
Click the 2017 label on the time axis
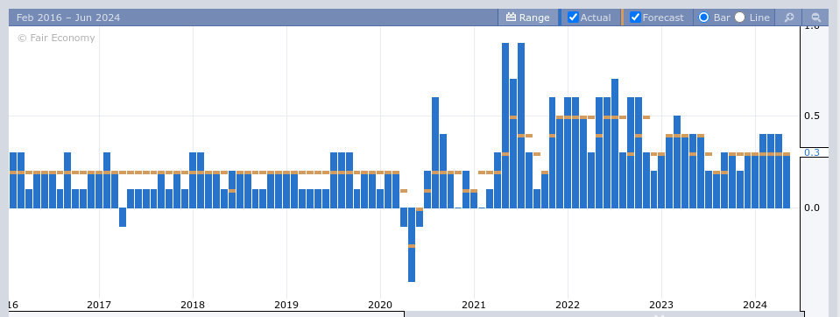tap(99, 306)
